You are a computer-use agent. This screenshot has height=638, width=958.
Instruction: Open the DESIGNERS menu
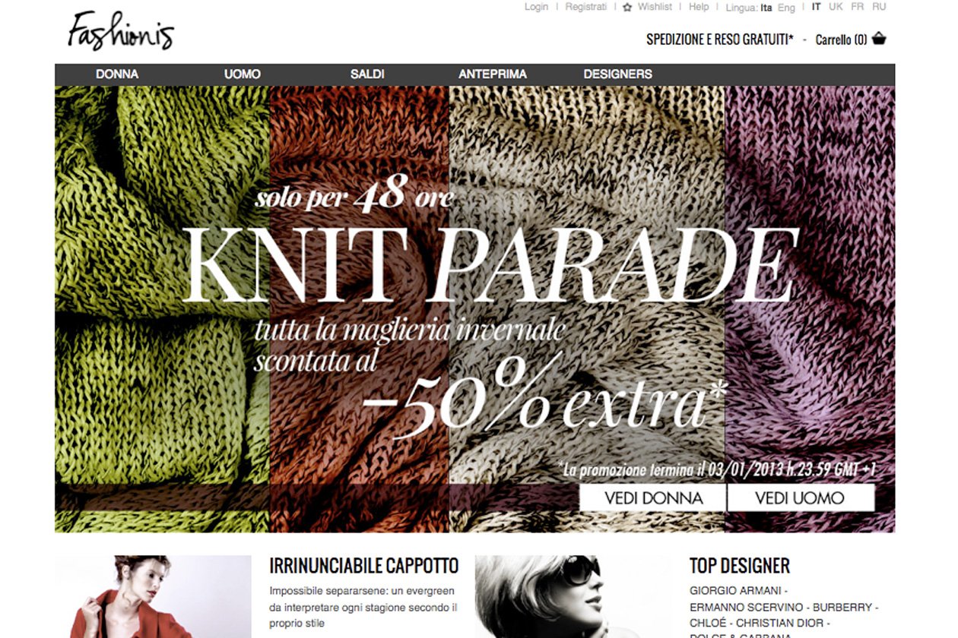[618, 74]
